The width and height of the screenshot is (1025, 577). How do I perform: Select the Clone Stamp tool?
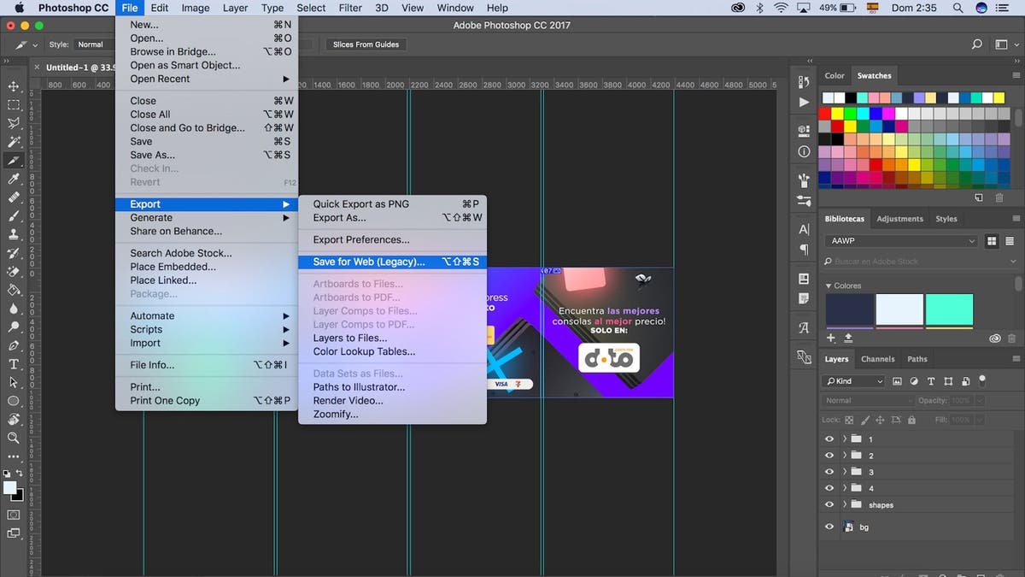(x=13, y=232)
